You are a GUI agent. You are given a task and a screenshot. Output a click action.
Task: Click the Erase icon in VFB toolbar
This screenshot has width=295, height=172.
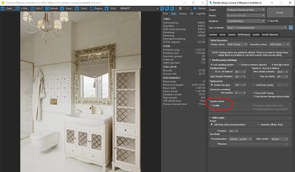tap(62, 8)
